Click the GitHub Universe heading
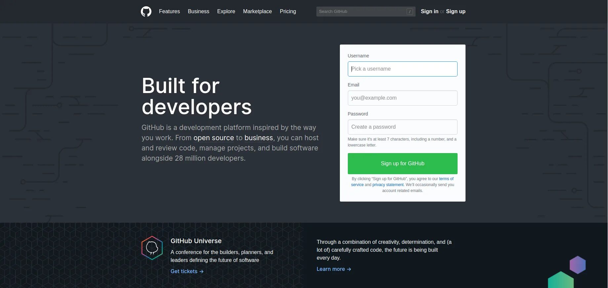Viewport: 608px width, 288px height. click(x=196, y=241)
